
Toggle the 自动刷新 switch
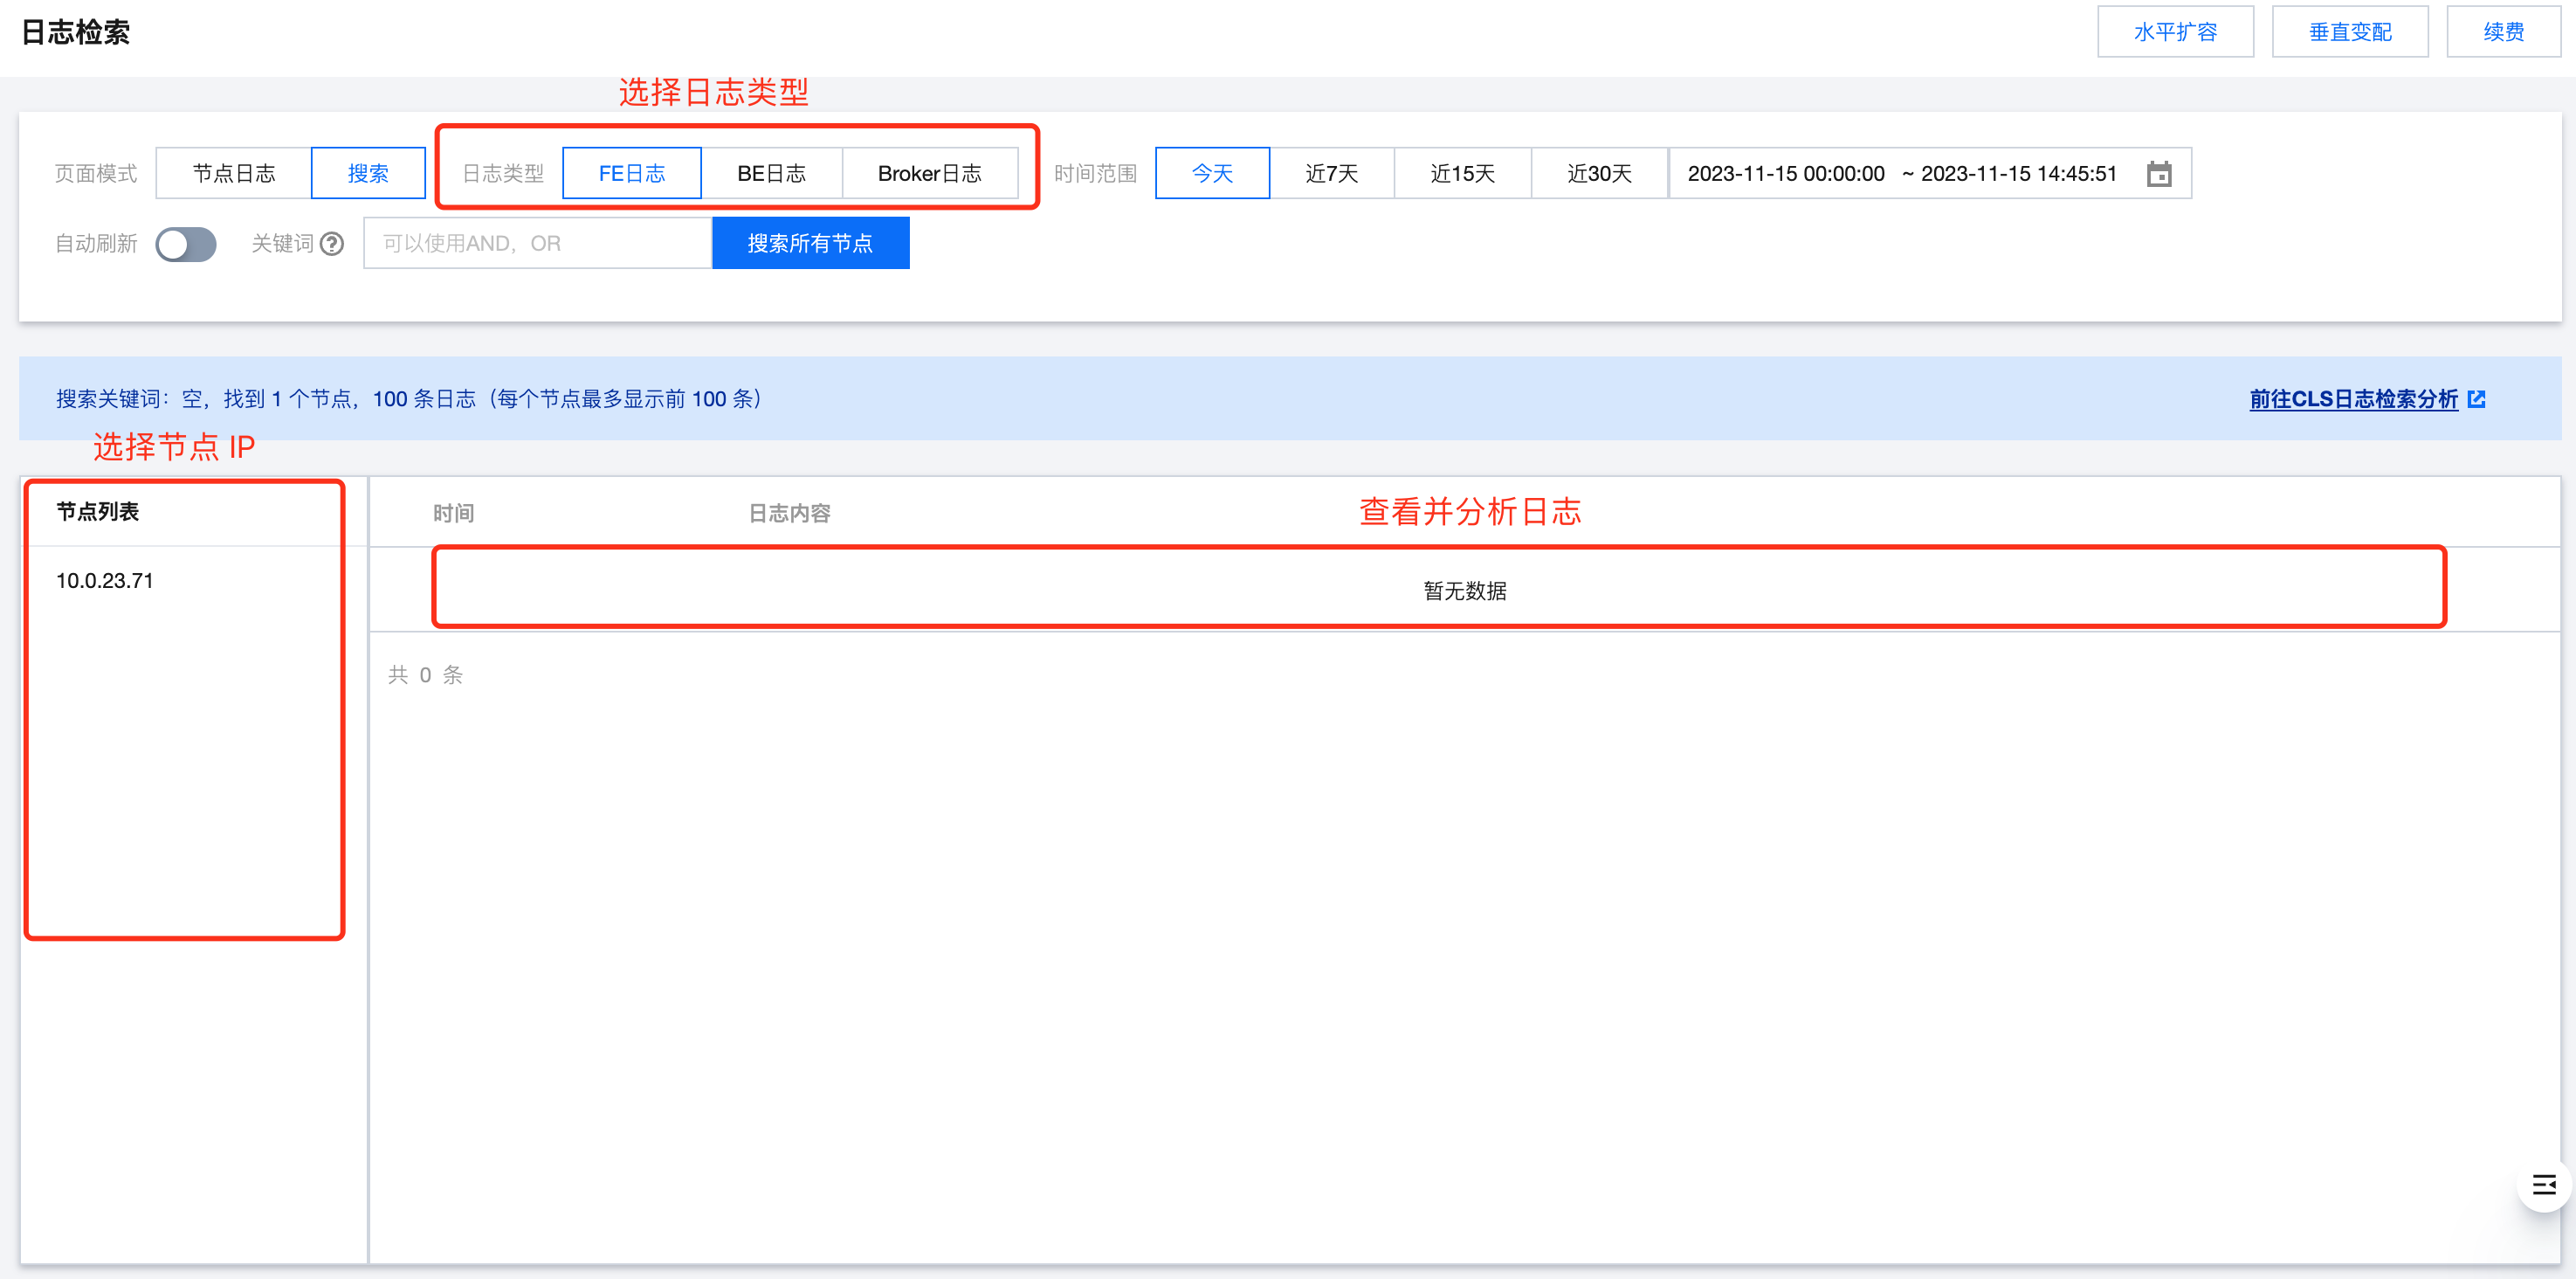tap(186, 245)
